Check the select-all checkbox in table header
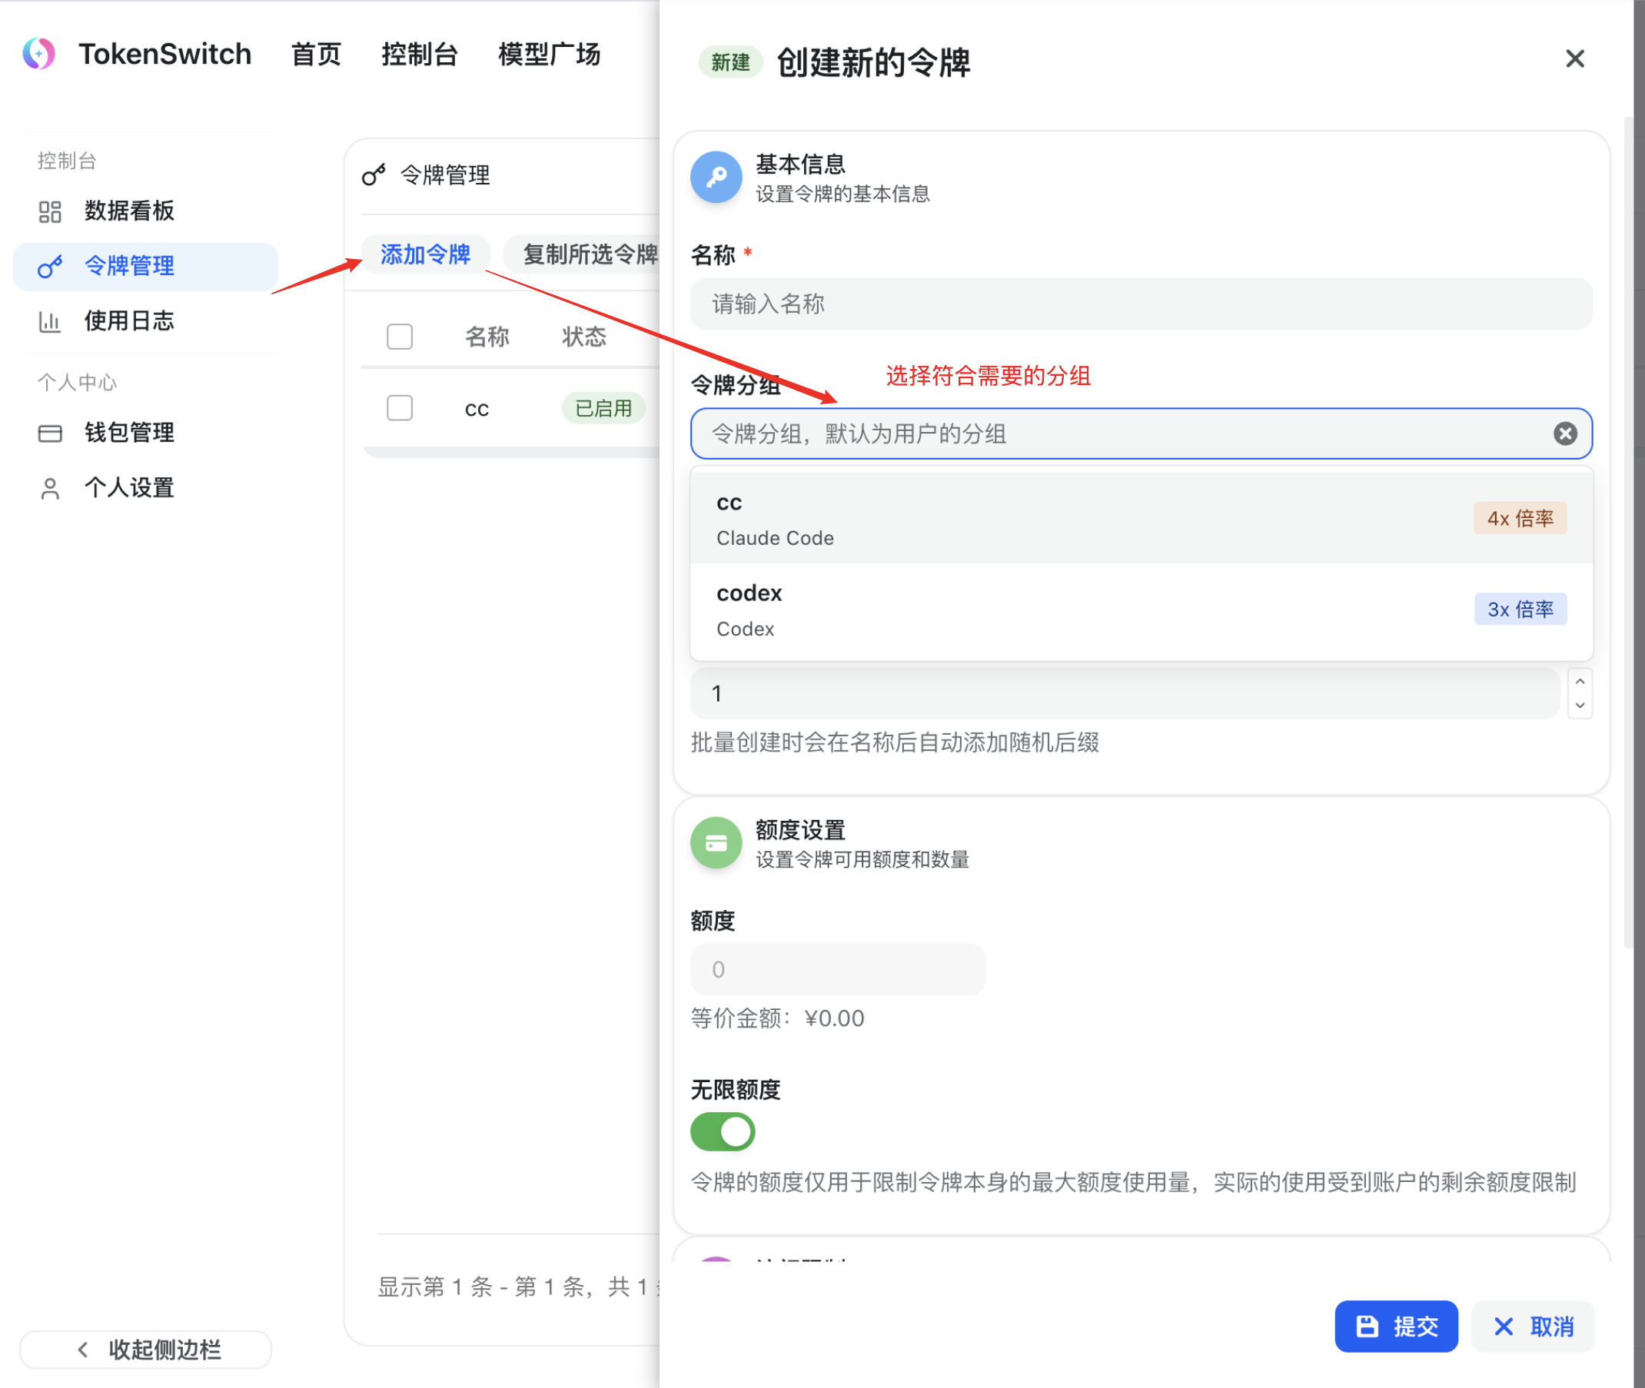 [400, 337]
